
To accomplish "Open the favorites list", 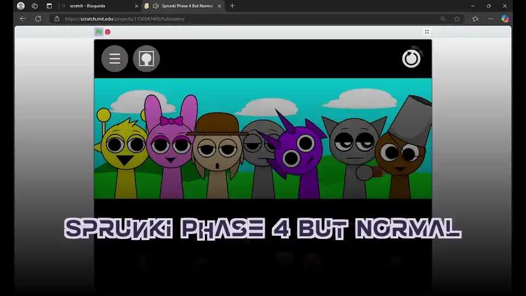I will 476,19.
